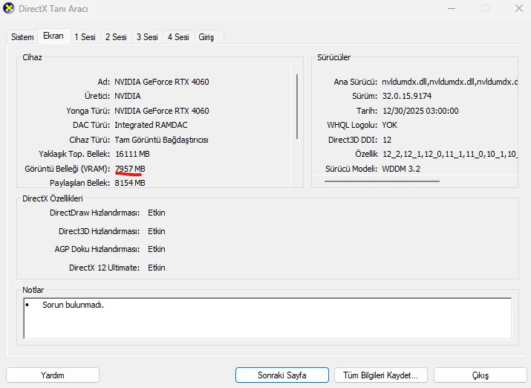
Task: Click the Ana Sürücü nvldumdx.dll value
Action: tap(450, 82)
